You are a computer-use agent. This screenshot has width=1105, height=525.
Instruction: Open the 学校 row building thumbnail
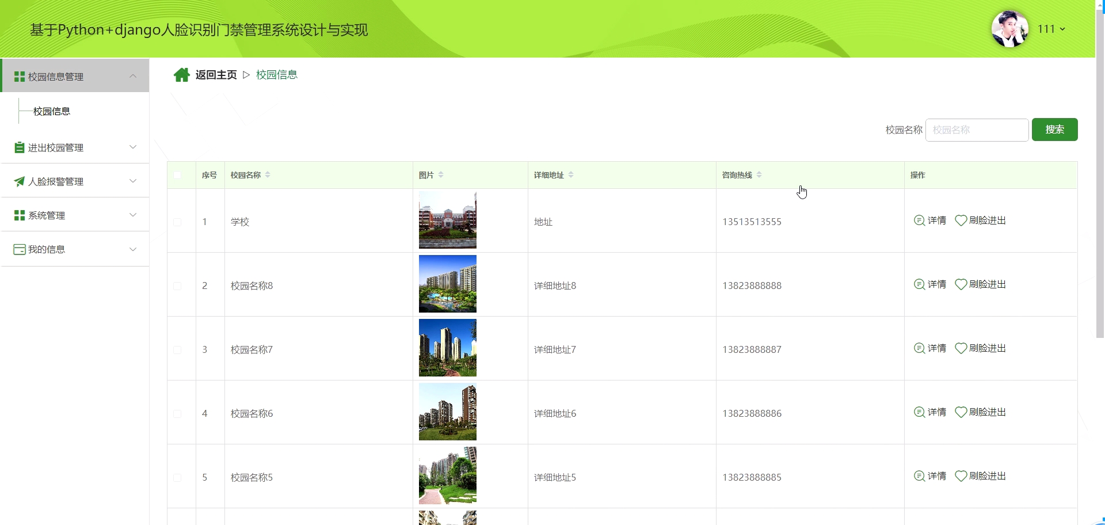tap(448, 220)
